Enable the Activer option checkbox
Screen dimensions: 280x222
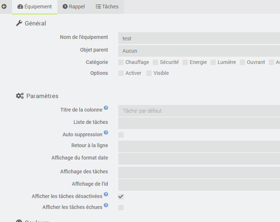click(121, 73)
